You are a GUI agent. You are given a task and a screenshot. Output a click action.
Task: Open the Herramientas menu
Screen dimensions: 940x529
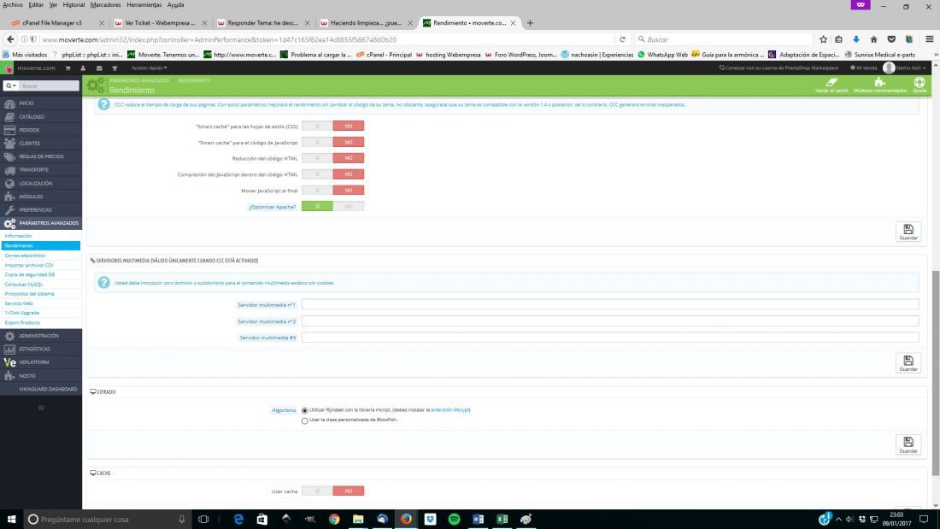(x=144, y=5)
